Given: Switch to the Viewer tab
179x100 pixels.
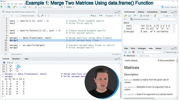Looking at the screenshot, I should pos(159,48).
